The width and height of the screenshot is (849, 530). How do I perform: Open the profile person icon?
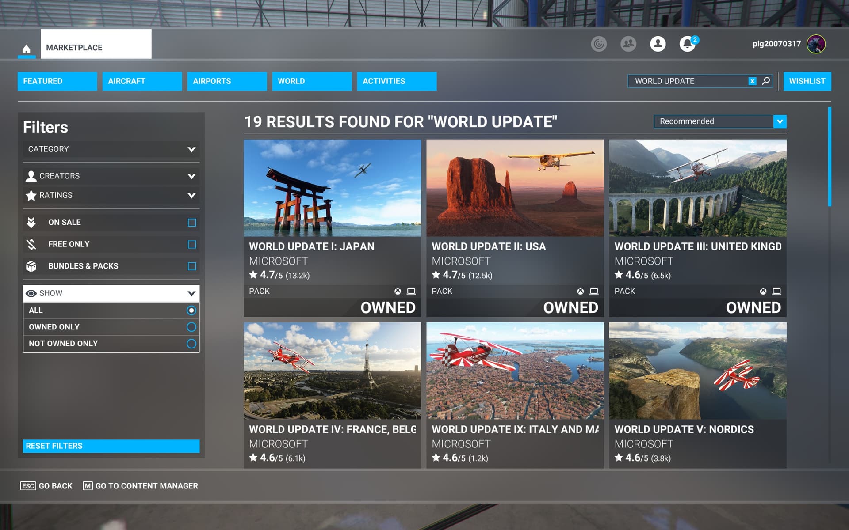click(x=658, y=44)
